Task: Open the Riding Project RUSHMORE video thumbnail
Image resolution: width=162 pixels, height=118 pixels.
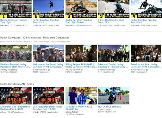Action: coord(81,53)
